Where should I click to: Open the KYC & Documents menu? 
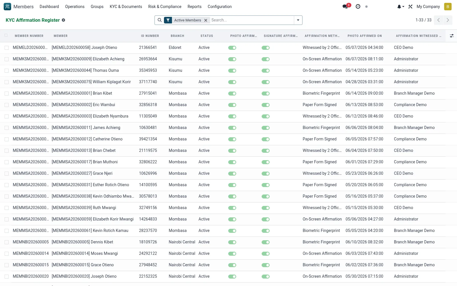[x=126, y=7]
